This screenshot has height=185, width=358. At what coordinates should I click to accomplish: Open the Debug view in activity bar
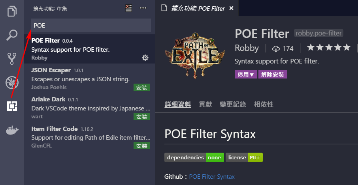(12, 82)
